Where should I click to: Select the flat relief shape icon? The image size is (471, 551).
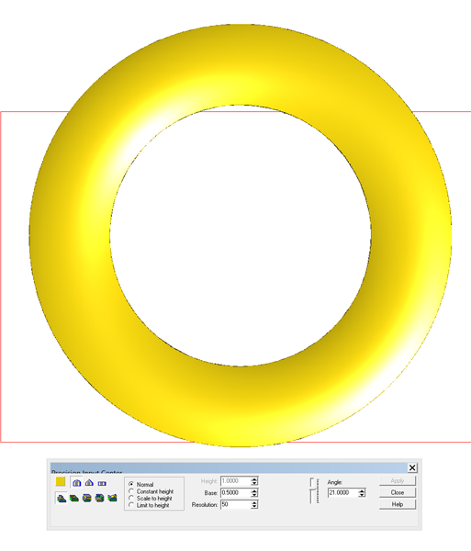(102, 484)
